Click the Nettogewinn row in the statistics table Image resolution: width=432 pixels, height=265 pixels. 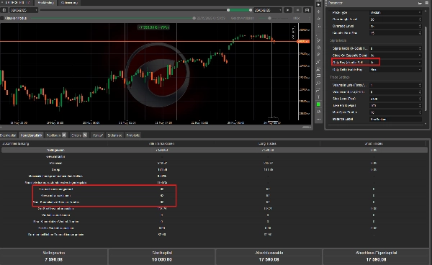click(215, 150)
